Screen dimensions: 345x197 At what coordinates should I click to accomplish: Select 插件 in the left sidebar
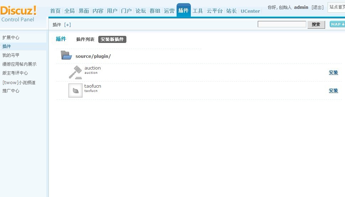7,46
